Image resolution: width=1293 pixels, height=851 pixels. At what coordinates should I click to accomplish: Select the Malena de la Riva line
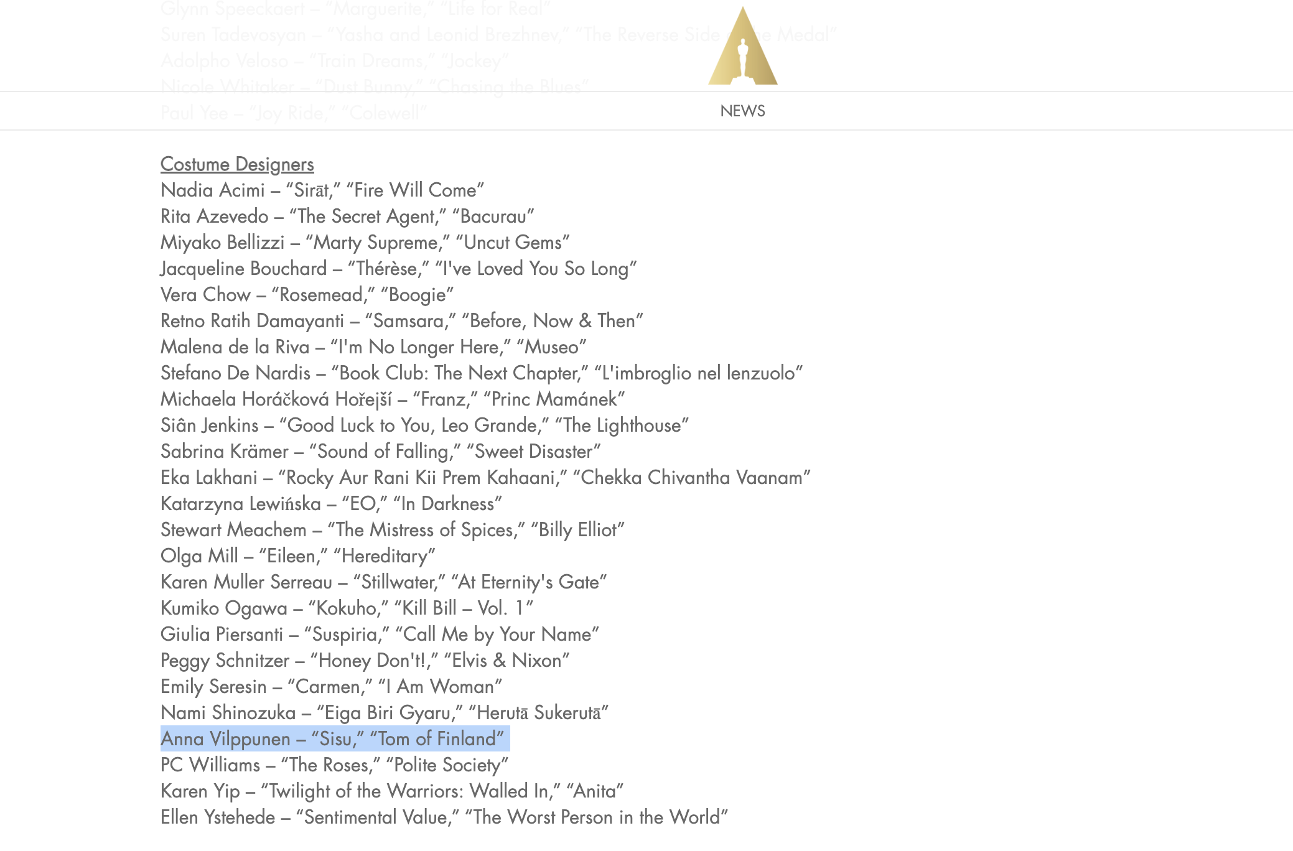pos(373,347)
